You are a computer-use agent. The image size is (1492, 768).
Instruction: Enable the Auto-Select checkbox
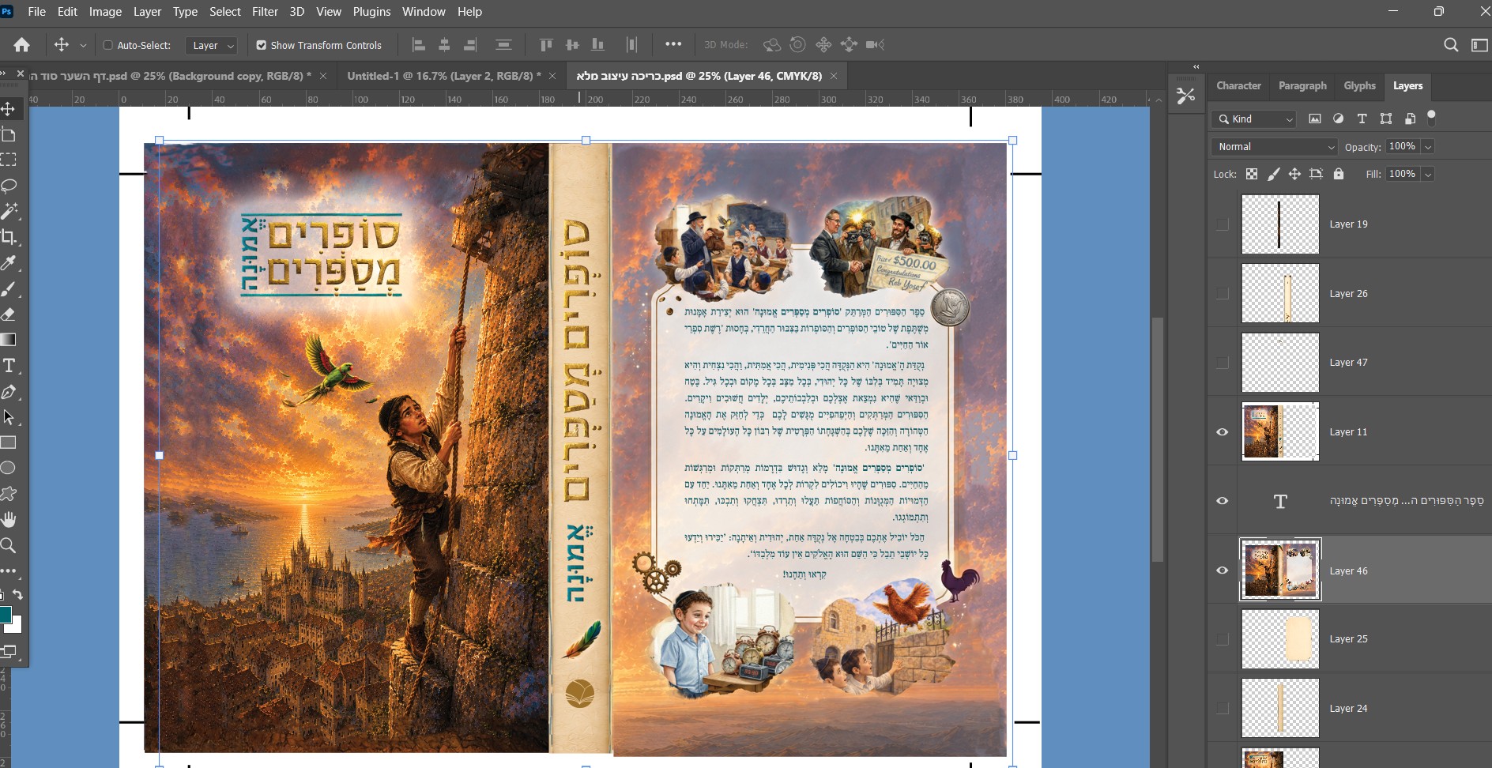click(108, 45)
